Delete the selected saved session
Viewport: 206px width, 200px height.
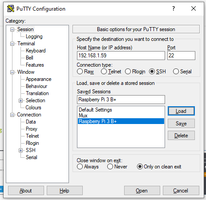point(181,136)
